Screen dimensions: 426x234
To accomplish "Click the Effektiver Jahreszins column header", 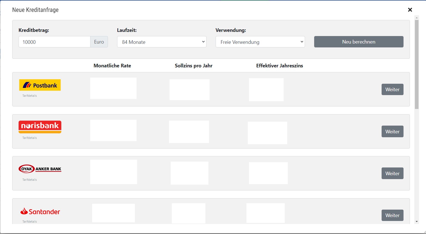I will point(280,66).
